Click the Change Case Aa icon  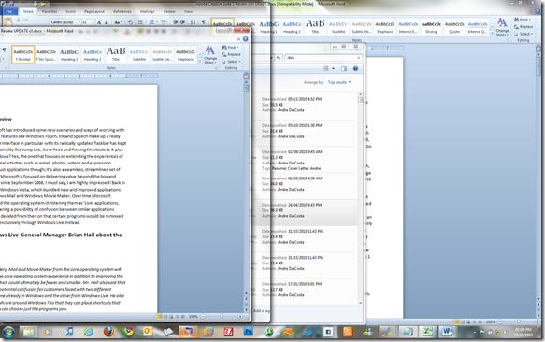tap(118, 22)
